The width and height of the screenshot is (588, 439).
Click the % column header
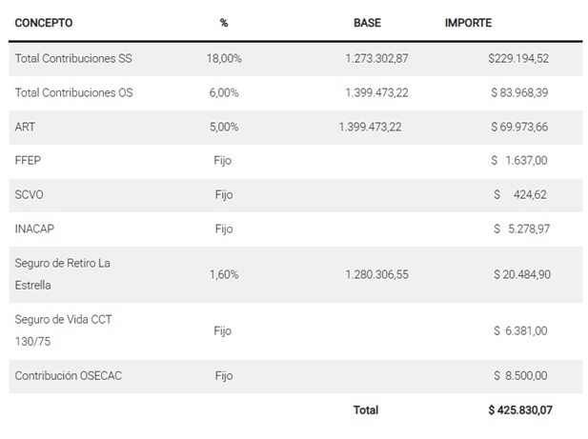pyautogui.click(x=223, y=22)
